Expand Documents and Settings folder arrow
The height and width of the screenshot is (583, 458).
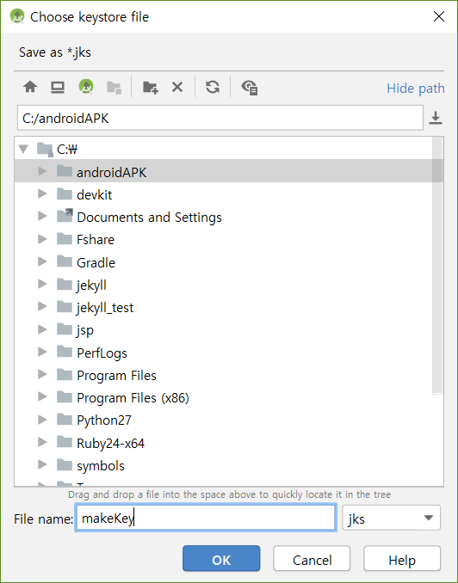pyautogui.click(x=42, y=216)
